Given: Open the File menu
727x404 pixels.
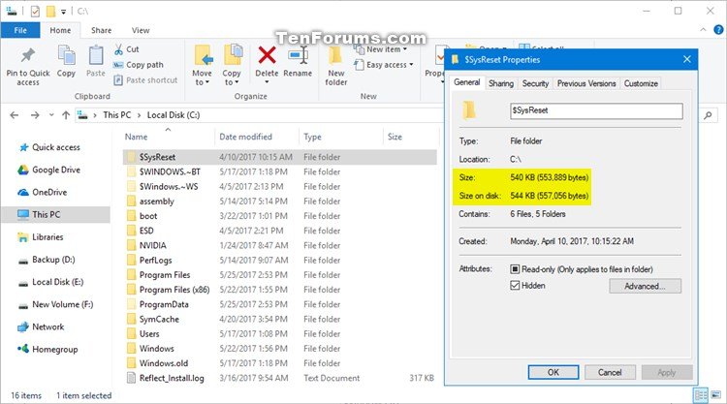Looking at the screenshot, I should (x=20, y=30).
